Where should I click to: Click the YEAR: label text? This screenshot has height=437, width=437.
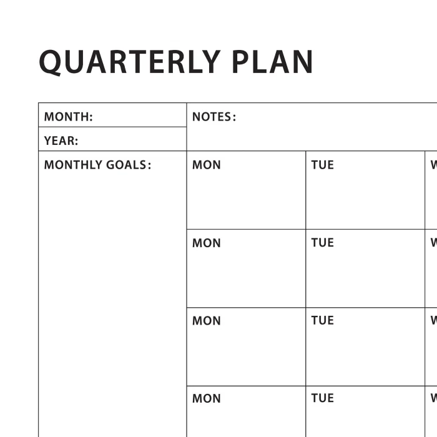tap(61, 141)
